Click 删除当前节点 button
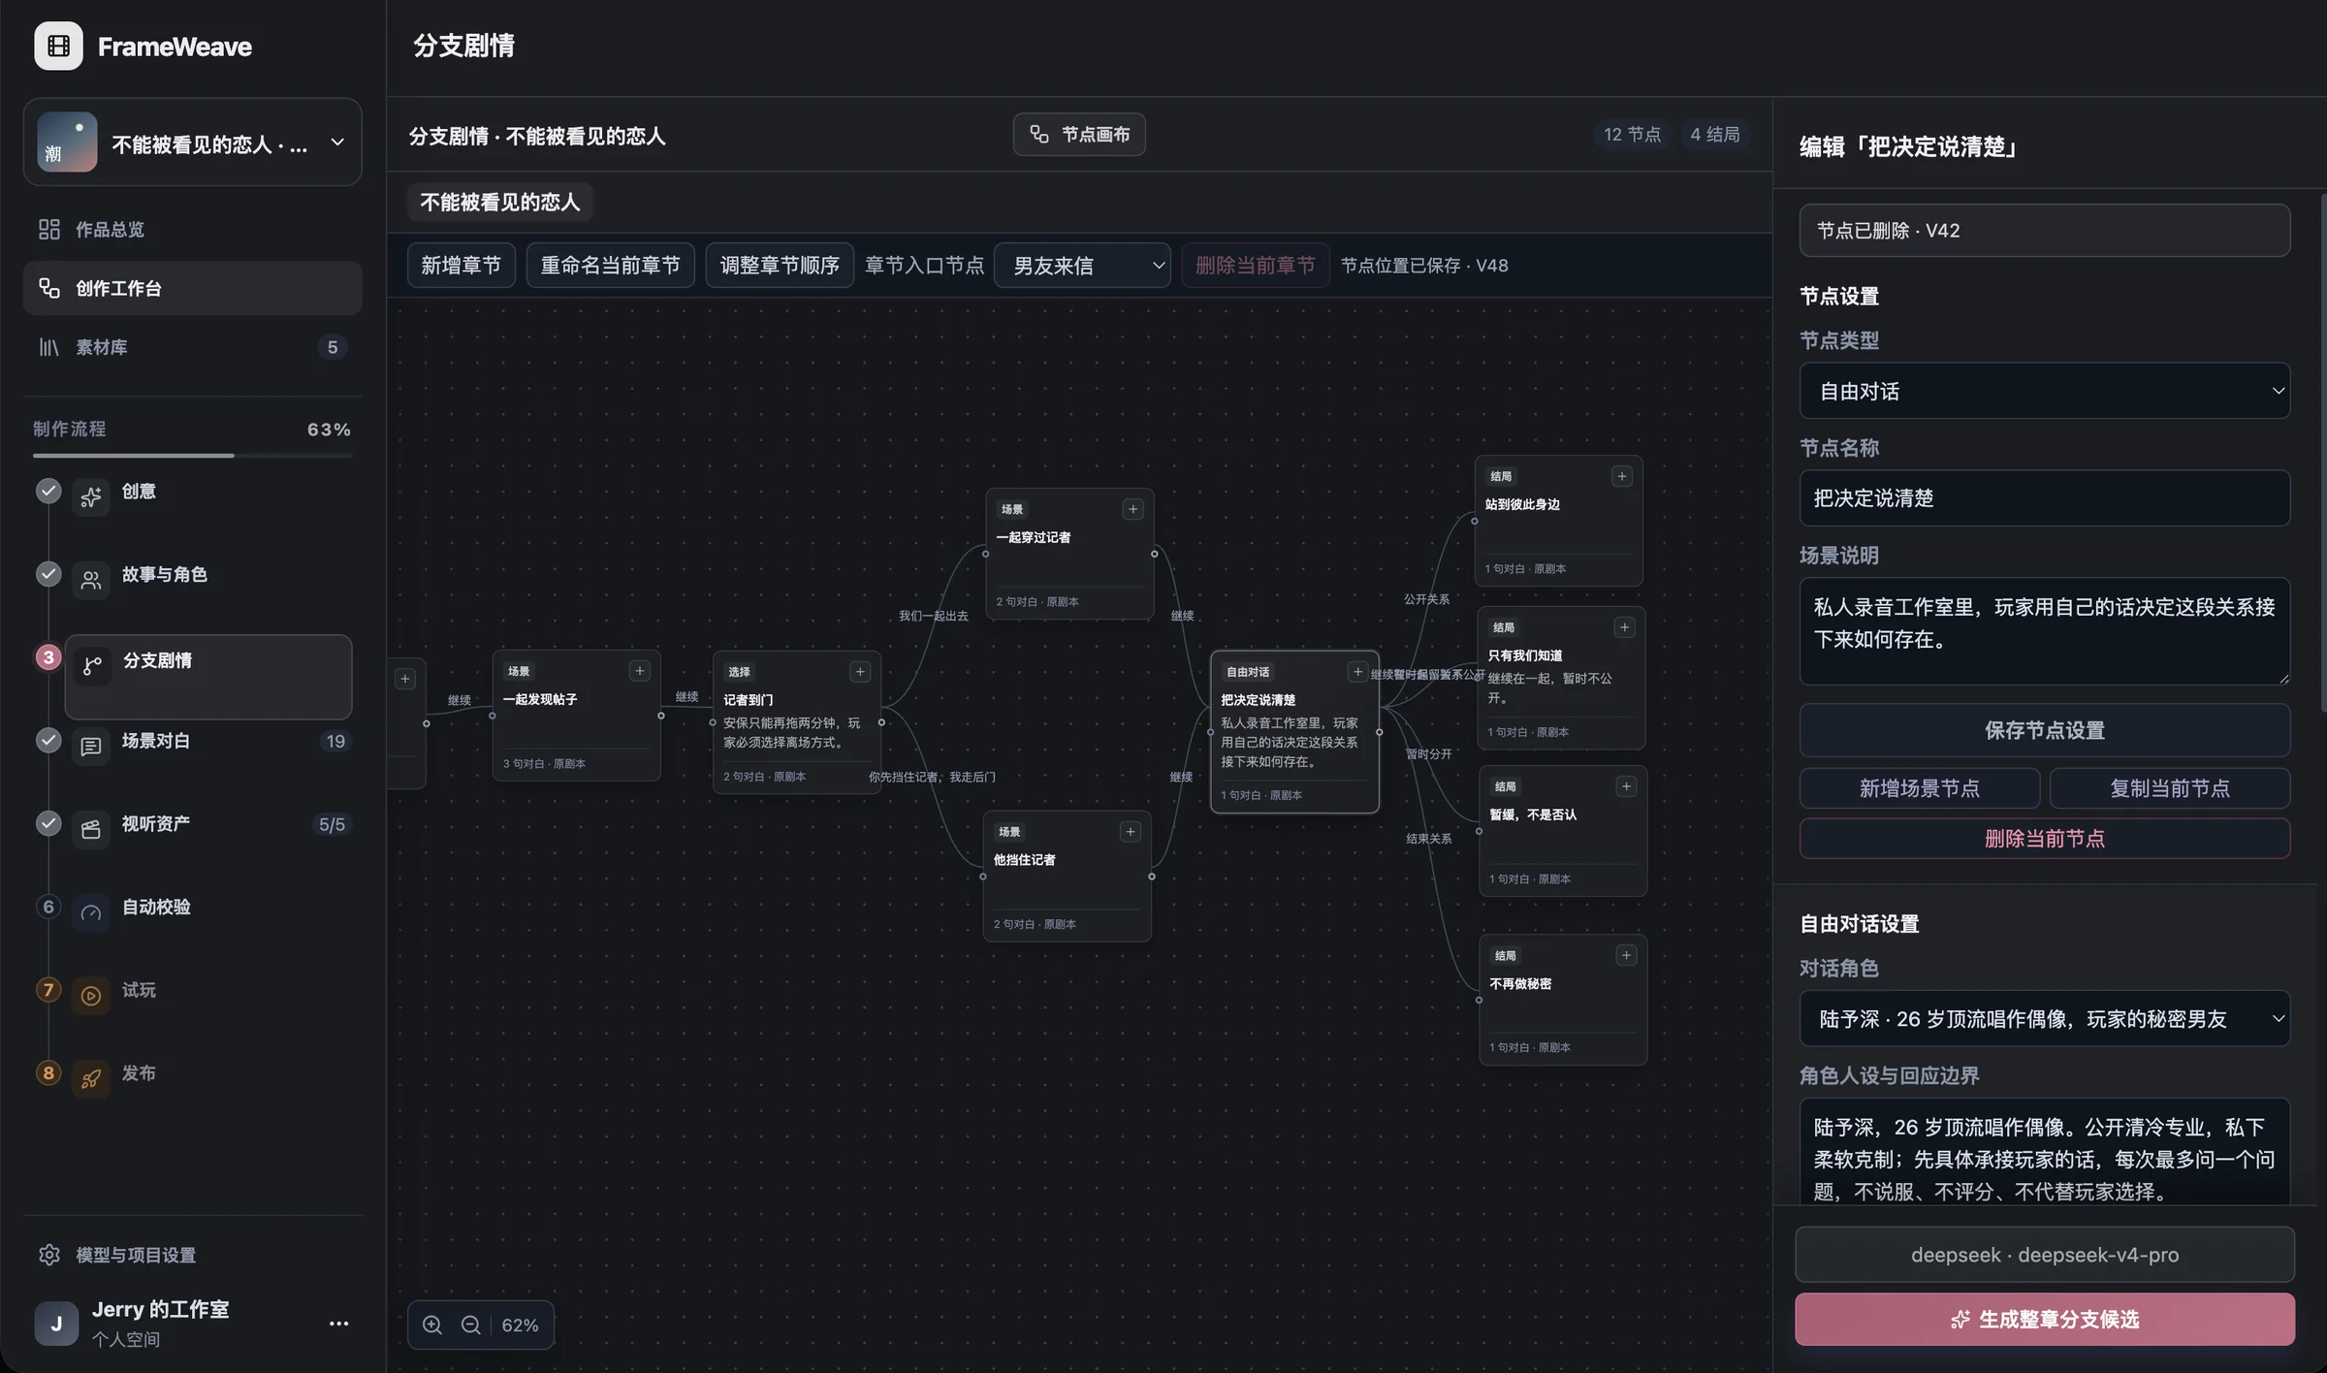 point(2045,839)
